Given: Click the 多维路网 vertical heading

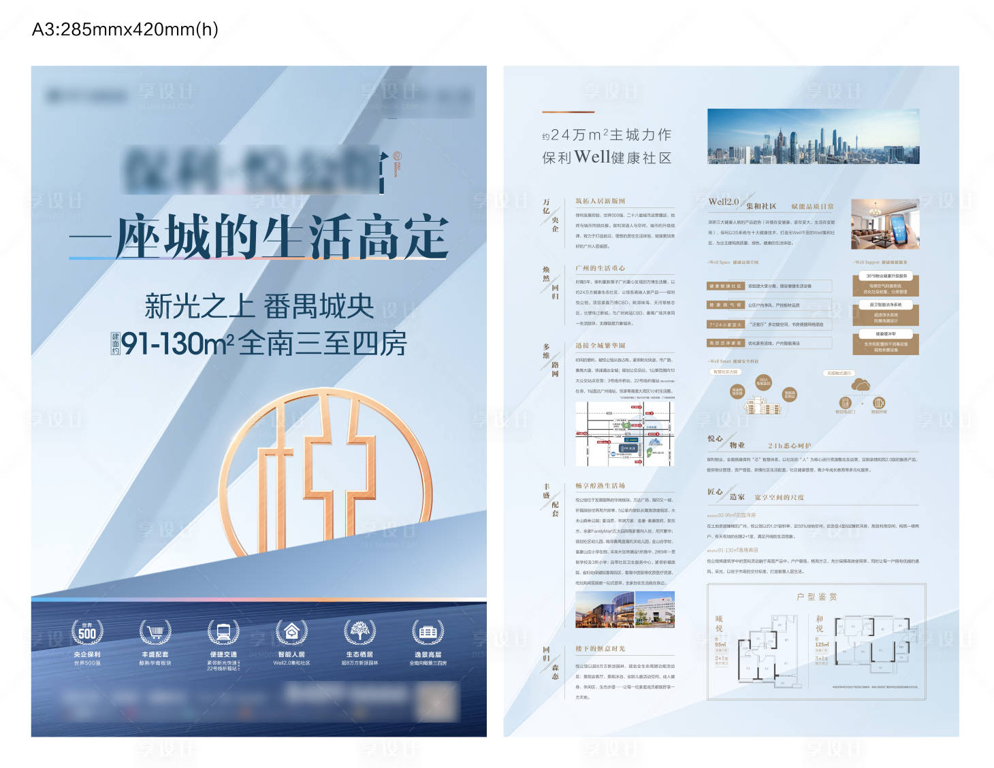Looking at the screenshot, I should pos(551,361).
